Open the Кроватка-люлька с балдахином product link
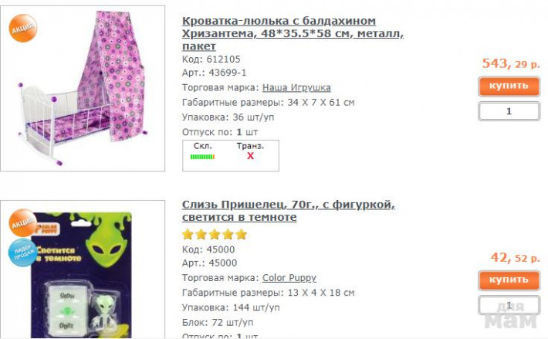The image size is (548, 339). click(x=293, y=33)
